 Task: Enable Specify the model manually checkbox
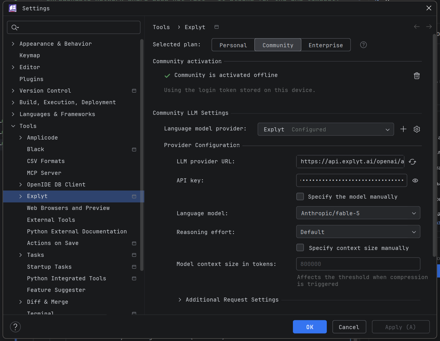(x=300, y=196)
